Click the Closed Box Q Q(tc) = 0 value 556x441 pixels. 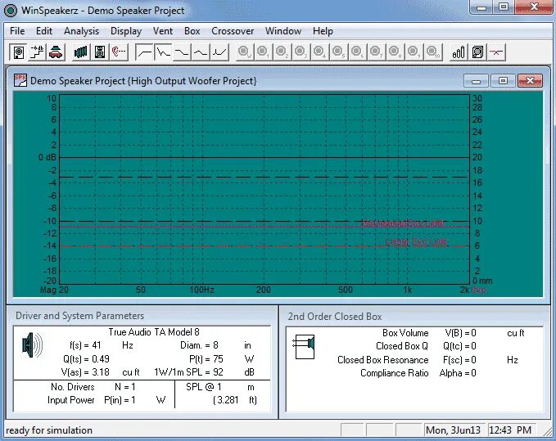[x=459, y=346]
